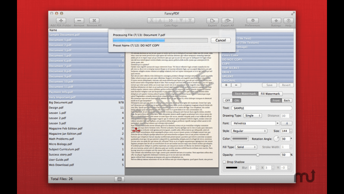
Task: Click the Size stepper arrows
Action: click(291, 131)
